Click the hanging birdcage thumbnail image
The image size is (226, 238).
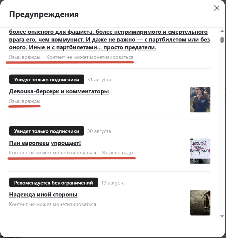(x=200, y=203)
